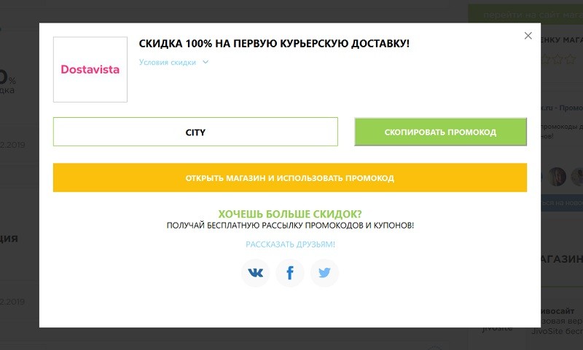Click the dimmed перейти на сайт button behind popup

pyautogui.click(x=525, y=15)
